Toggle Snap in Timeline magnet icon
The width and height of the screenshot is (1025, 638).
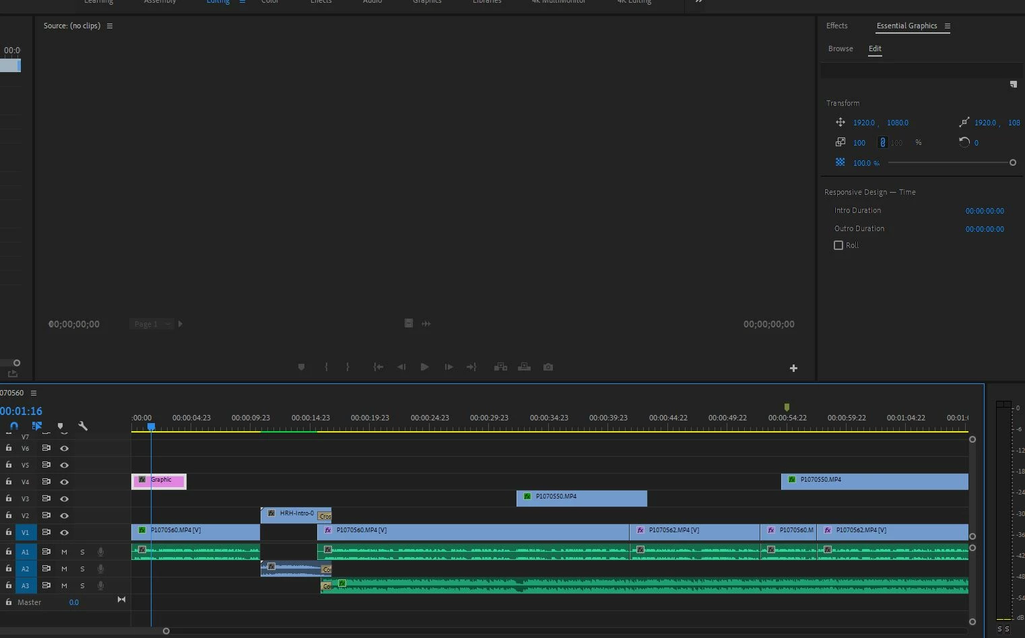[13, 426]
